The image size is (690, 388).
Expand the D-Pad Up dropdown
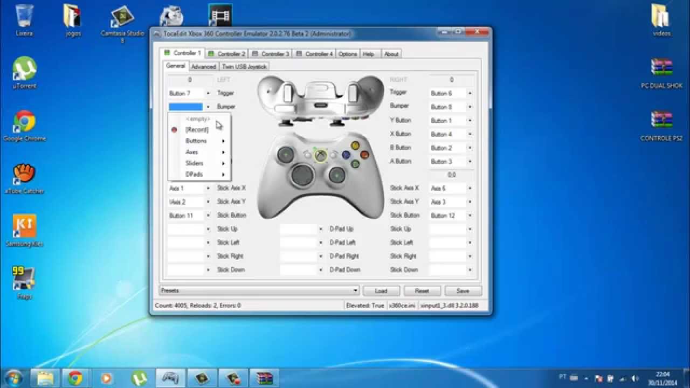coord(321,229)
